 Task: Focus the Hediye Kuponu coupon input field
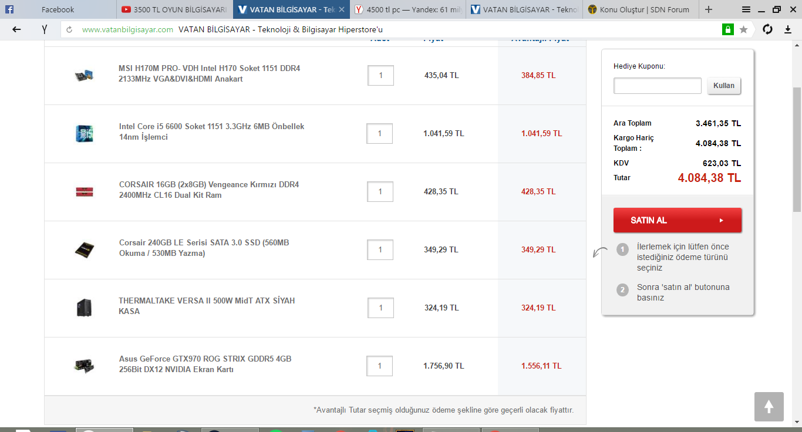pyautogui.click(x=658, y=86)
